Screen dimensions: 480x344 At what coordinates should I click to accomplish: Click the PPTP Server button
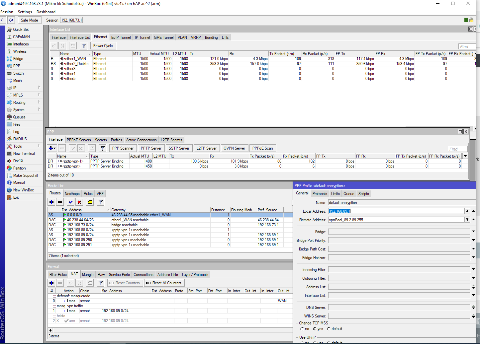pos(151,148)
